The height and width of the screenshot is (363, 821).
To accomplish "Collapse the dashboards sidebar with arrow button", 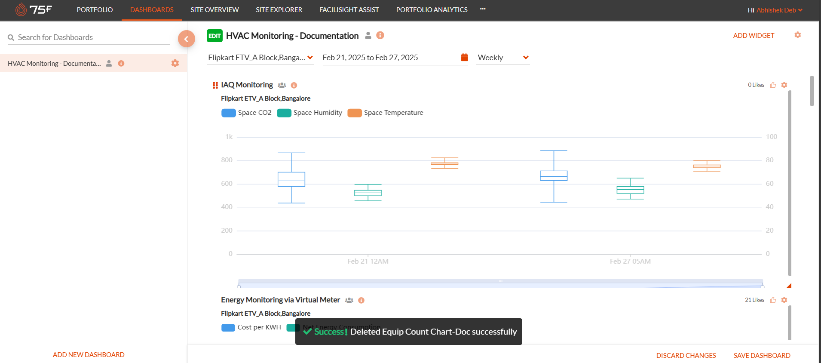I will tap(187, 39).
